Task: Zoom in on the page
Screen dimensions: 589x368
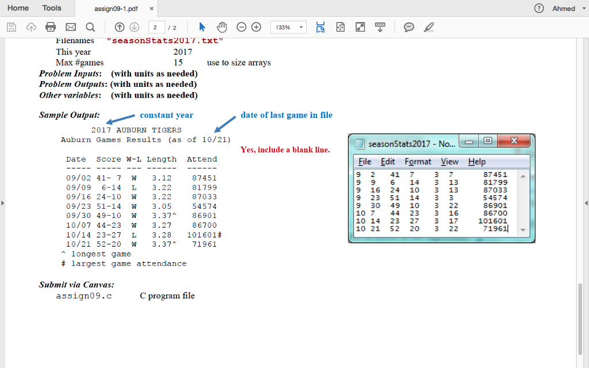Action: coord(256,27)
